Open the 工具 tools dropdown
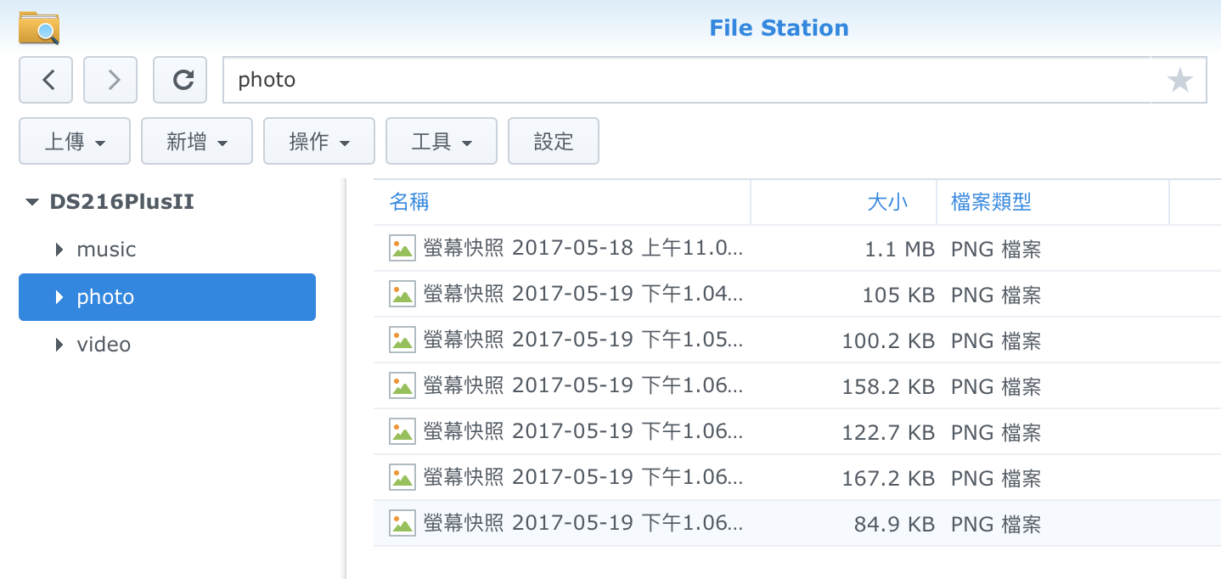 [x=442, y=141]
